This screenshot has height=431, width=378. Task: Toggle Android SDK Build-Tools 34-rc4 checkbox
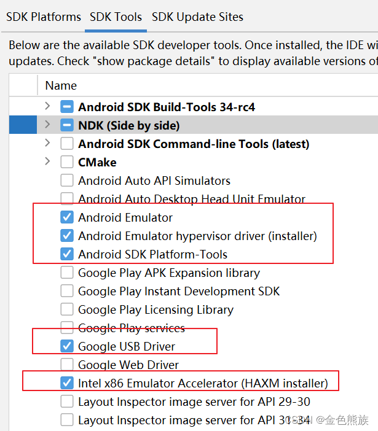click(67, 107)
